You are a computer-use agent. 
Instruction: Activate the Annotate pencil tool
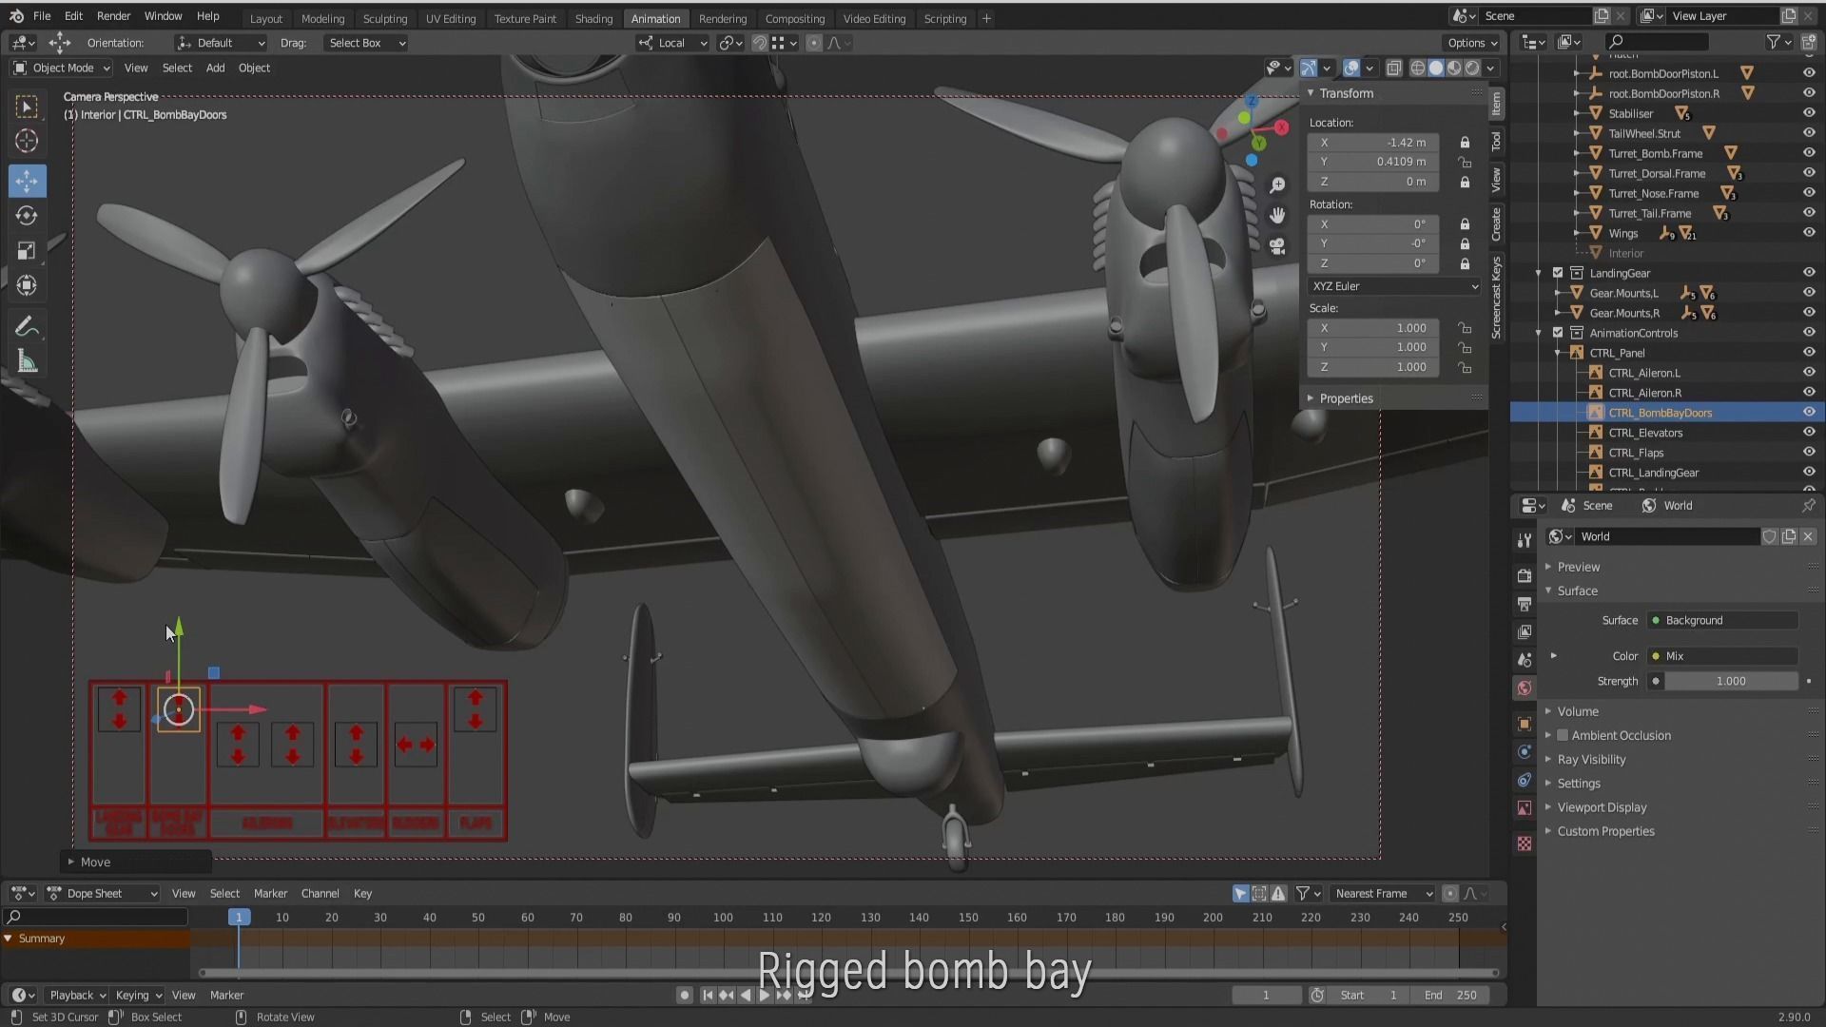pyautogui.click(x=27, y=327)
